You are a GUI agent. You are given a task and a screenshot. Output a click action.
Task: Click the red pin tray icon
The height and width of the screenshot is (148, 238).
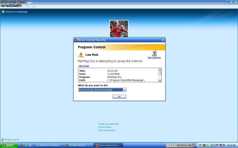200,145
